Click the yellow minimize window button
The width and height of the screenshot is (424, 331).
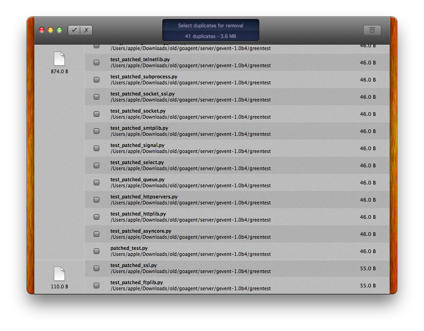(51, 30)
